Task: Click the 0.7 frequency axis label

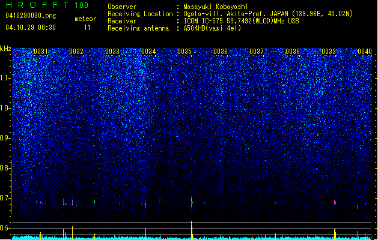Action: pyautogui.click(x=5, y=198)
